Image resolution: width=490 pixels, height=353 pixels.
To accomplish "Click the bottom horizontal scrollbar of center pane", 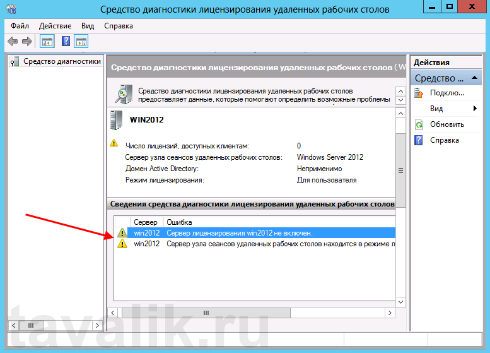I will coord(205,313).
